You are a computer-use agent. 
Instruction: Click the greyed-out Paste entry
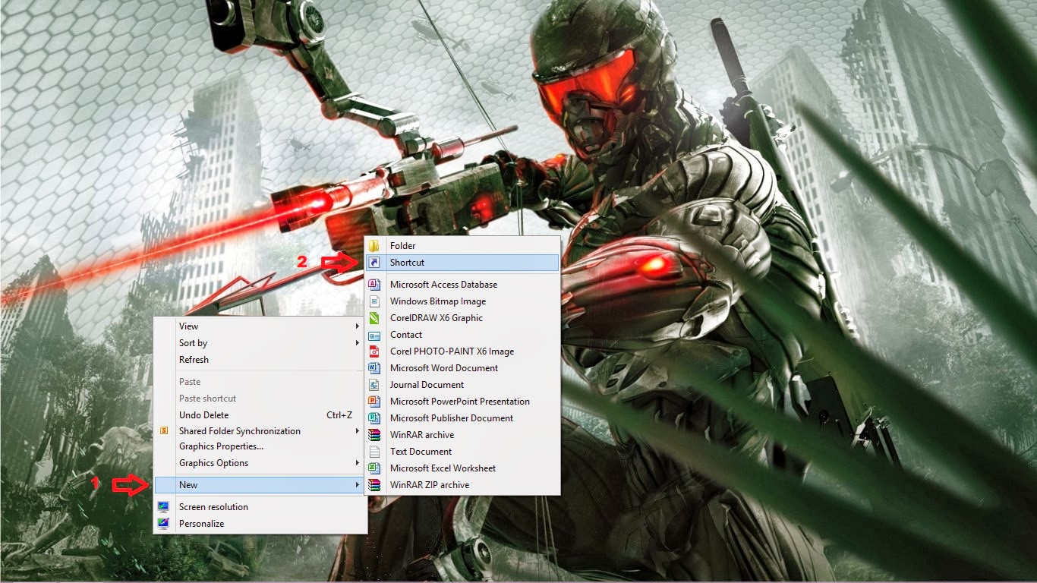click(260, 382)
